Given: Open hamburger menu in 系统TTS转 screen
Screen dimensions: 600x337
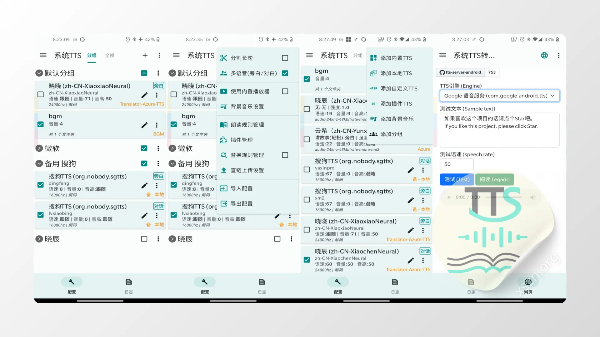Looking at the screenshot, I should pyautogui.click(x=442, y=55).
